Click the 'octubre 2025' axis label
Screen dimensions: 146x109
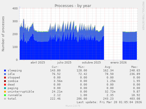coord(91,63)
